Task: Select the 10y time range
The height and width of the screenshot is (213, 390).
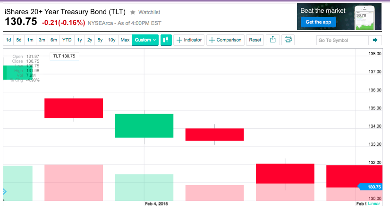Action: coord(112,40)
